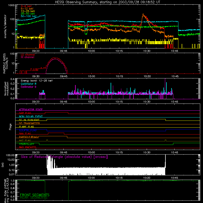Click the Flags panel axis label
Viewport: 203px width, 203px height.
10,127
